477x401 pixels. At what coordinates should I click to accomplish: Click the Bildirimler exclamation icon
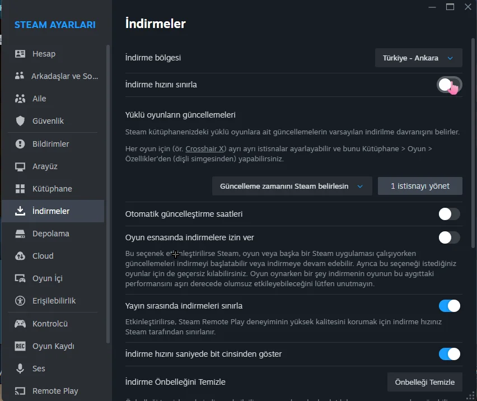point(20,144)
